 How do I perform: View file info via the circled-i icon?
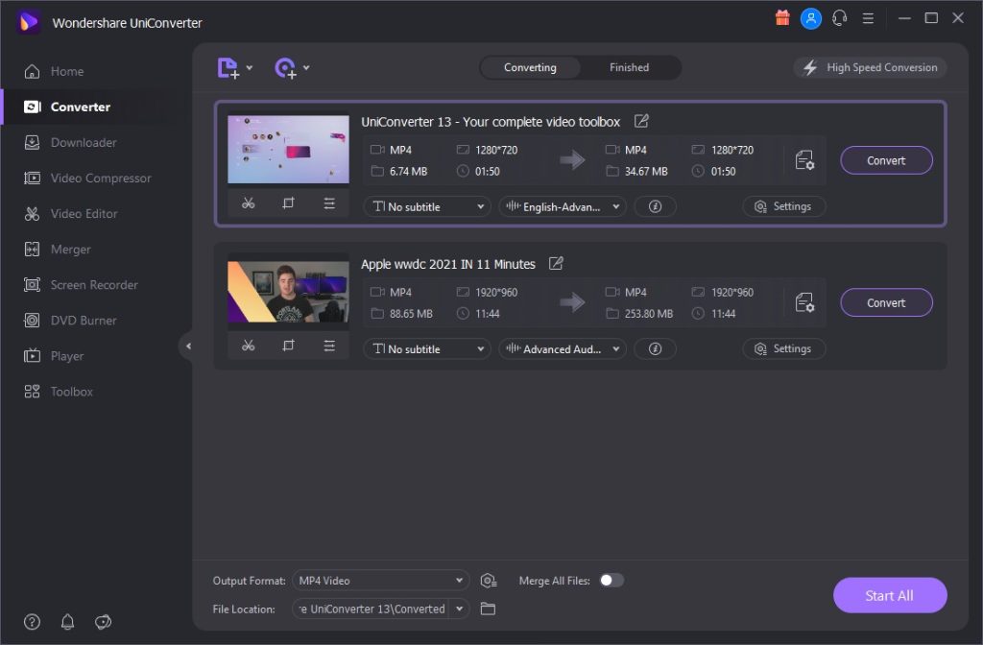point(655,206)
